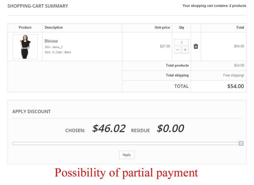Image resolution: width=254 pixels, height=185 pixels.
Task: Click the Free shipping! text
Action: tap(233, 75)
